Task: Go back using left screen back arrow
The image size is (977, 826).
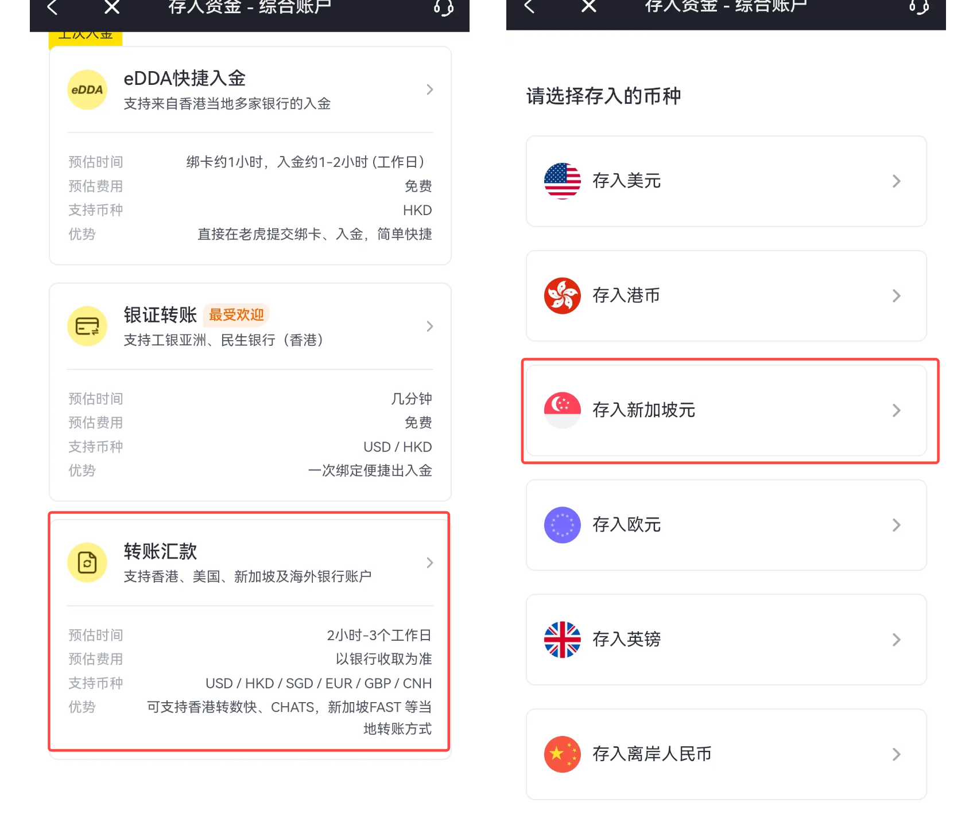Action: point(53,7)
